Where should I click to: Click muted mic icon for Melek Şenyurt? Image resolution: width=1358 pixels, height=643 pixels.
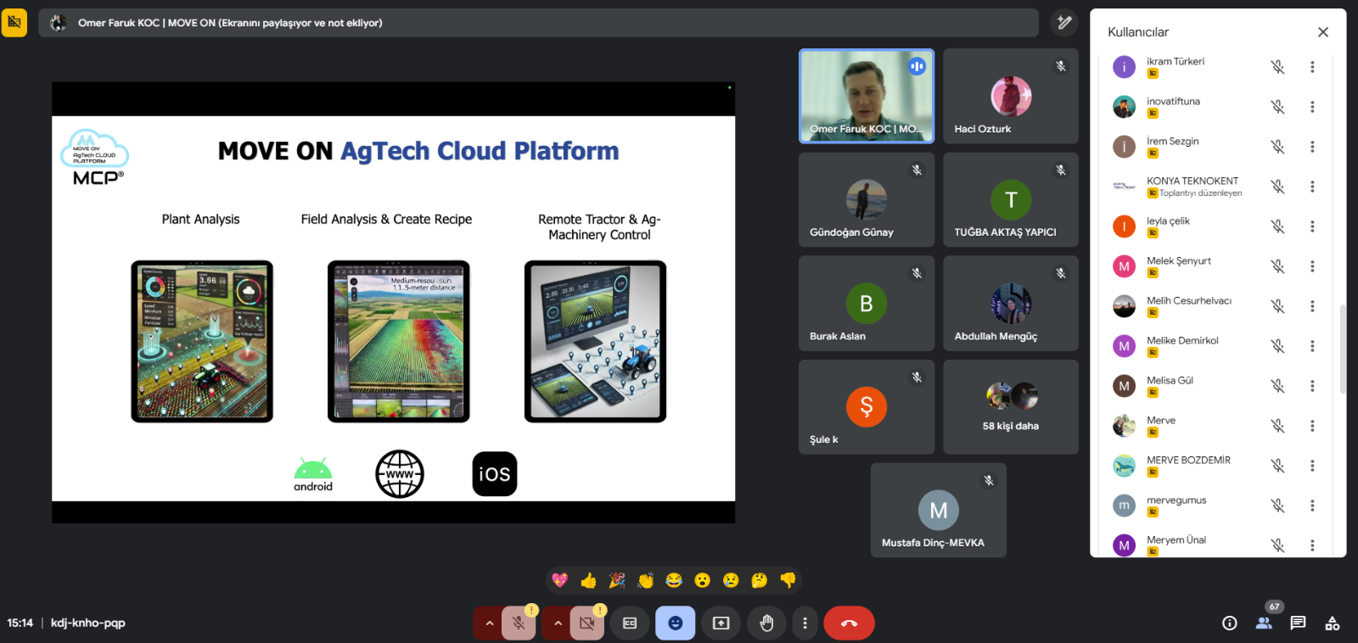[x=1277, y=266]
